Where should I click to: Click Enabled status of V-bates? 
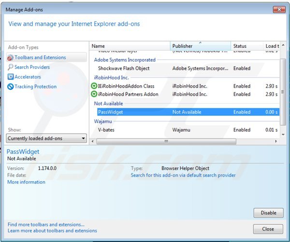point(242,130)
